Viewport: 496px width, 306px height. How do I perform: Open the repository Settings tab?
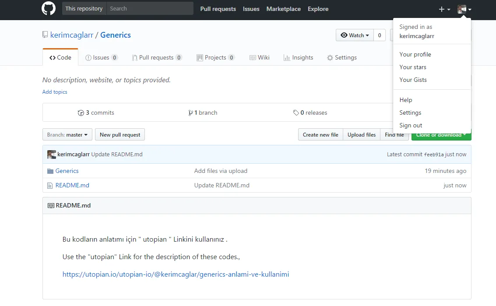pos(341,58)
